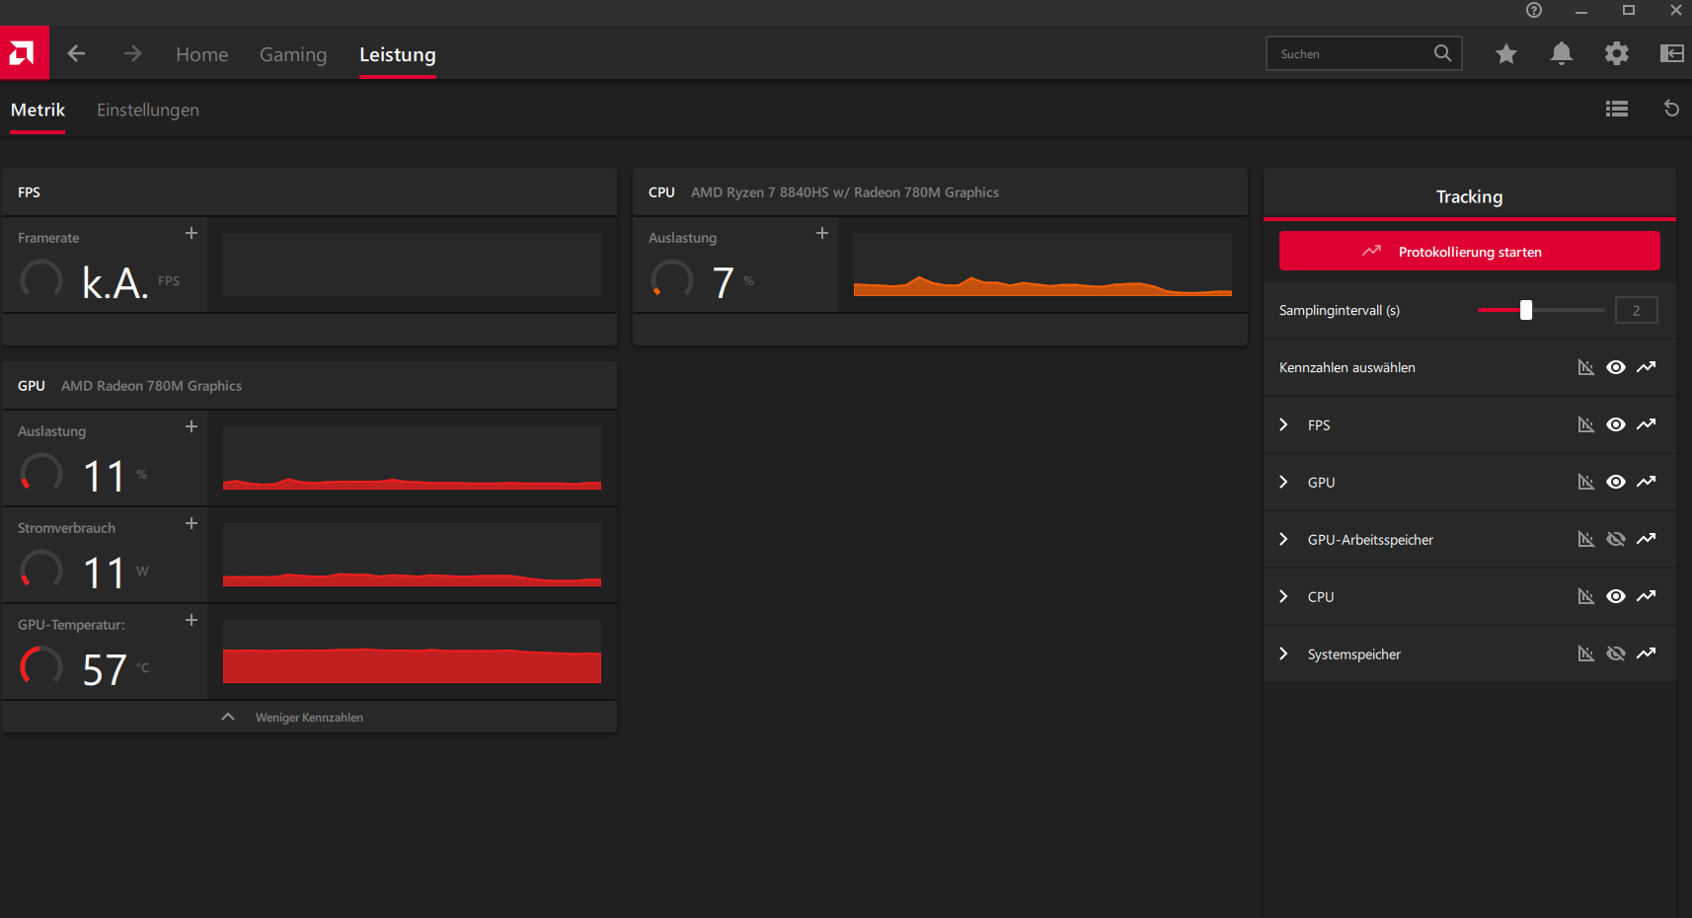The image size is (1692, 918).
Task: Select the Metrik sub-tab
Action: coord(38,110)
